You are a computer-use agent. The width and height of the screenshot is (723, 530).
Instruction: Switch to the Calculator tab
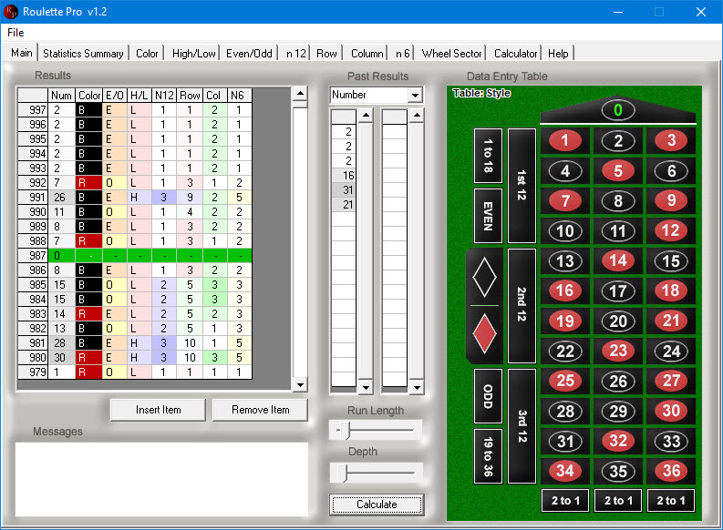tap(515, 54)
